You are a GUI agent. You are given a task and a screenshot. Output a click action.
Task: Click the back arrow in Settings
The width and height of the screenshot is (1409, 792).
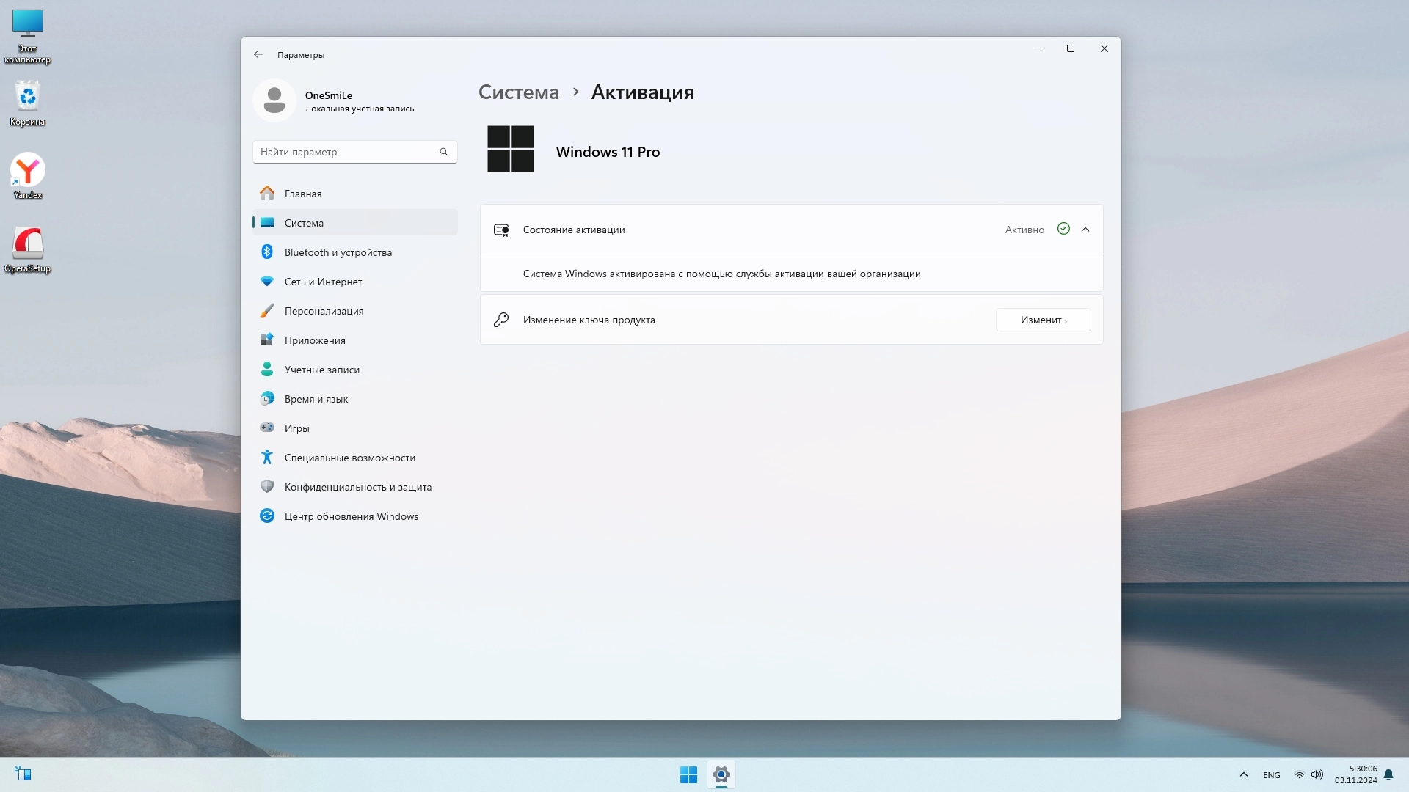click(x=258, y=54)
